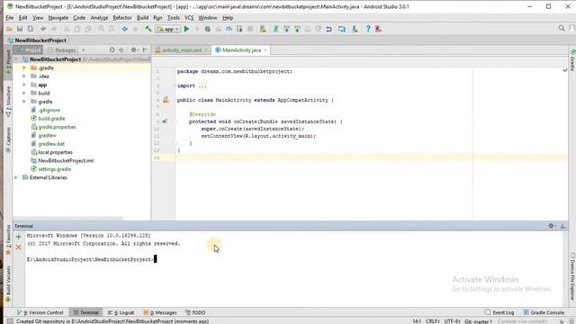Open the SDK Manager toolbar icon
The image size is (576, 324).
[355, 29]
